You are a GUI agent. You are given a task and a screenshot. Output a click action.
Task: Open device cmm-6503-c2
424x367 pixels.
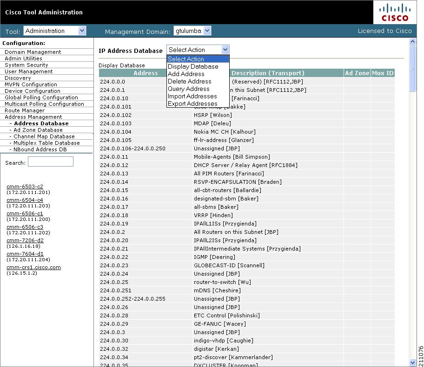(25, 187)
